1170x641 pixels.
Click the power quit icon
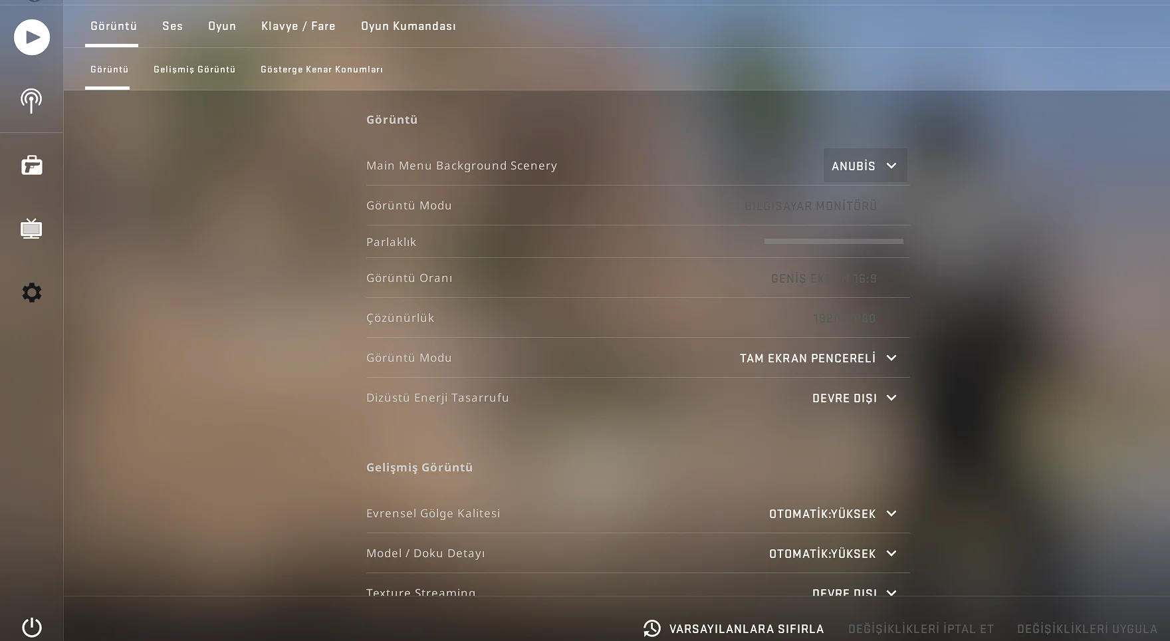pyautogui.click(x=31, y=627)
